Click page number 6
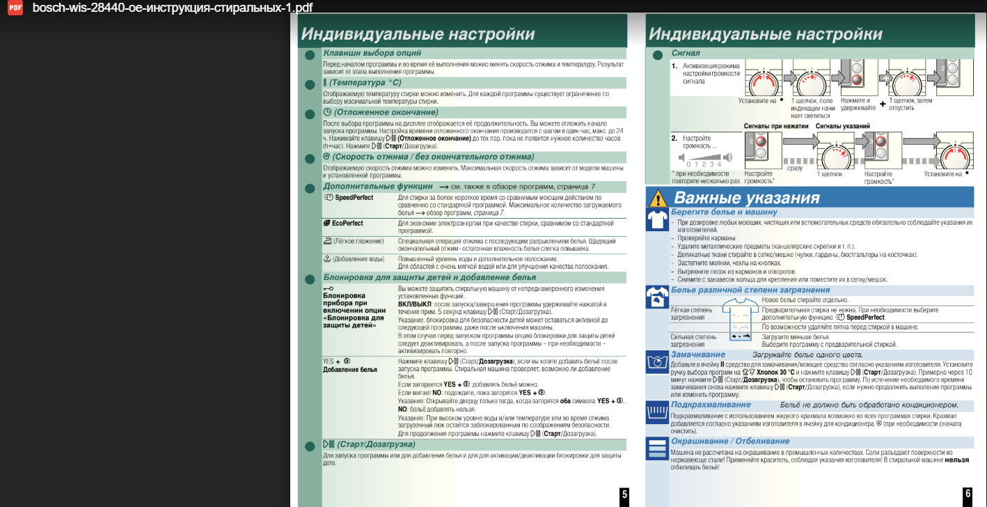987x507 pixels. [968, 494]
